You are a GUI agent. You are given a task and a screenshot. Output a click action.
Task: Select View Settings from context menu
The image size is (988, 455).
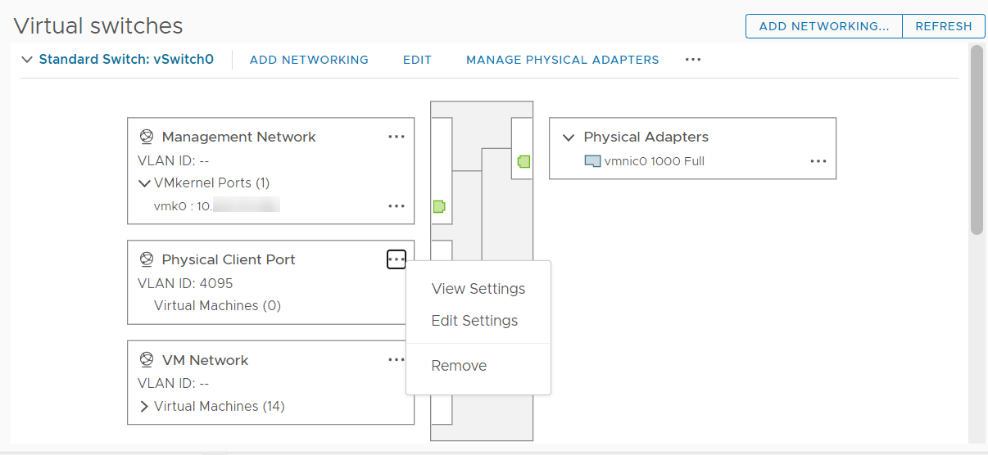click(x=478, y=289)
